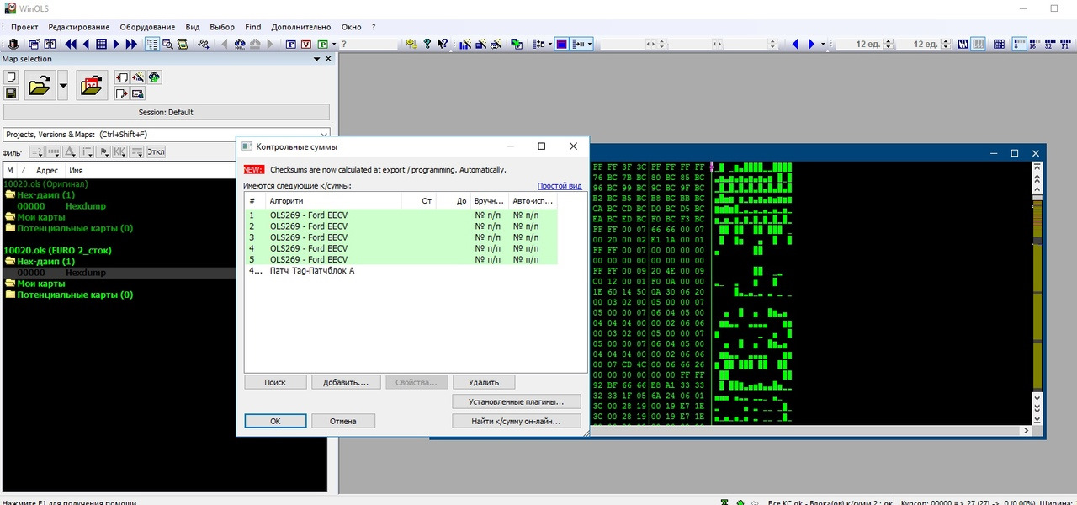
Task: Open Map selection panel menu arrow
Action: pyautogui.click(x=316, y=59)
